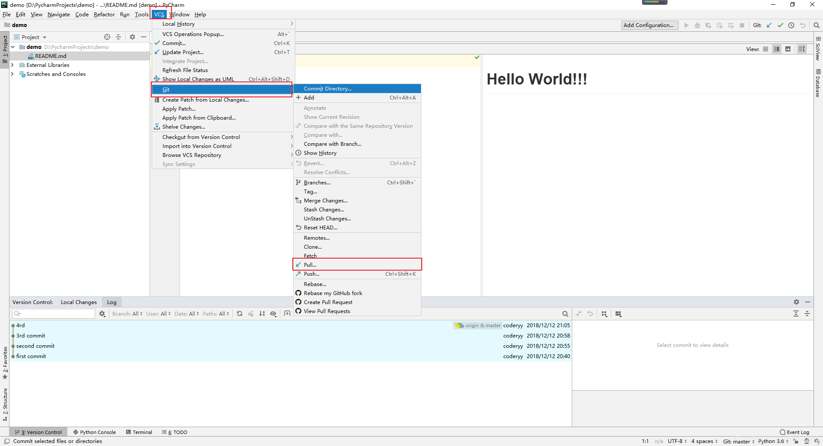Expand all in the commit details pane
823x446 pixels.
coord(796,314)
